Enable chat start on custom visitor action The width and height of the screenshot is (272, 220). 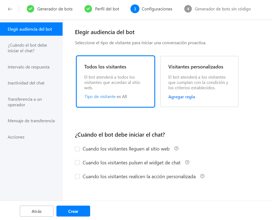click(77, 176)
